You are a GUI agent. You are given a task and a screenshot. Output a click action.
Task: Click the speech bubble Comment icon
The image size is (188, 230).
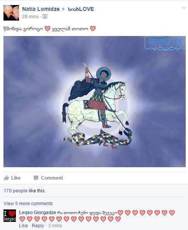(x=36, y=178)
